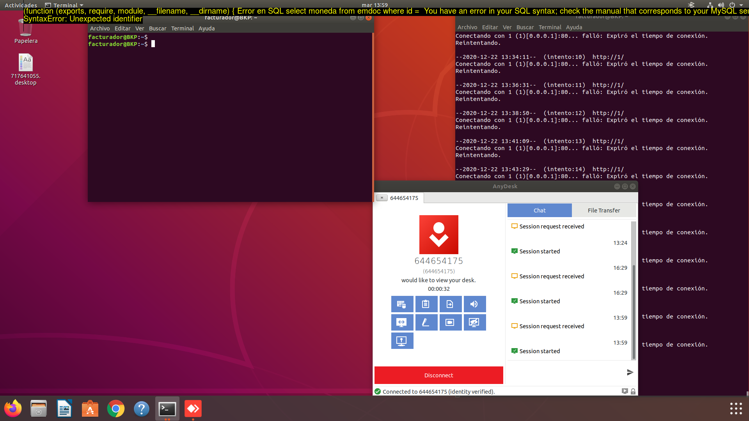749x421 pixels.
Task: Click the Bluetooth icon in the system tray
Action: [x=691, y=5]
